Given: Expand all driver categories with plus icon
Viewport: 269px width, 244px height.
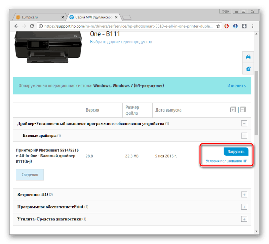Looking at the screenshot, I should 233,110.
